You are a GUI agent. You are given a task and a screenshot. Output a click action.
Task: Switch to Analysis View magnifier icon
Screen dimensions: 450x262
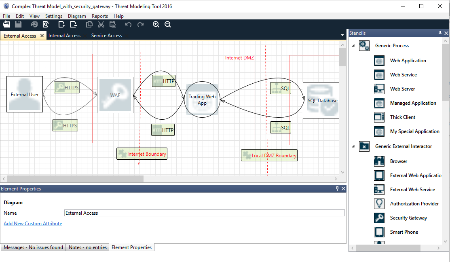[46, 24]
